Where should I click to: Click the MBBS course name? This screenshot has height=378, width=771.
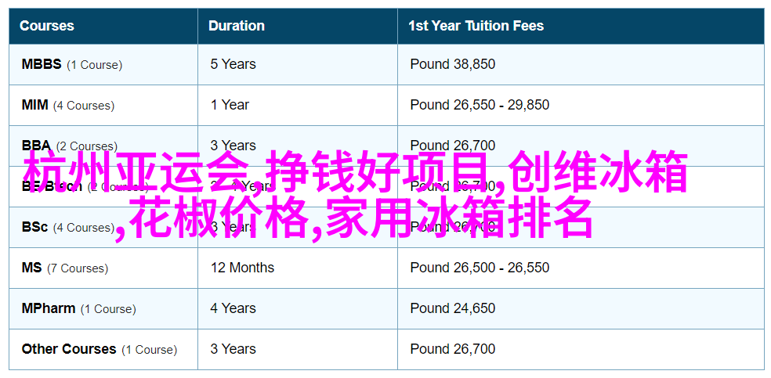pyautogui.click(x=42, y=64)
